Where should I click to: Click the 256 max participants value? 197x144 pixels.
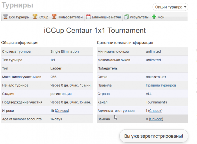point(53,77)
